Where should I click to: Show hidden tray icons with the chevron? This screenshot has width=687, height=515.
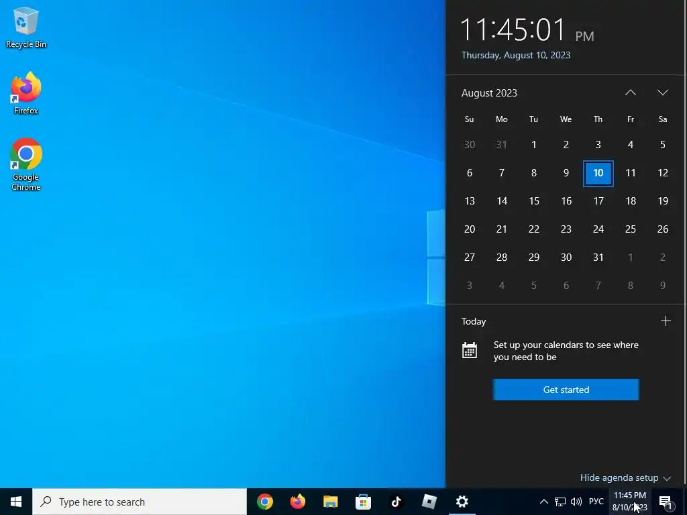click(543, 502)
